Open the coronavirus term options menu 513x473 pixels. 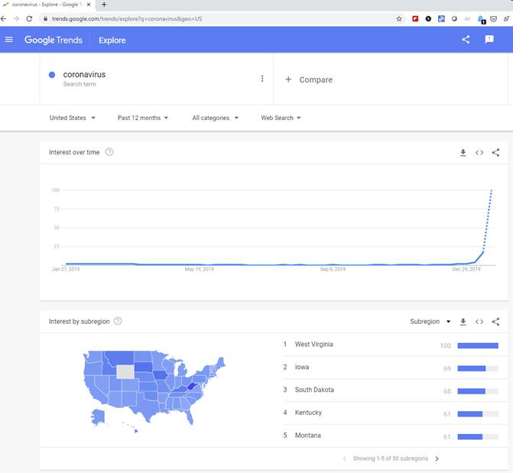[x=262, y=79]
